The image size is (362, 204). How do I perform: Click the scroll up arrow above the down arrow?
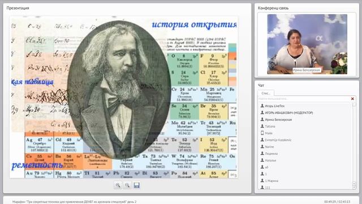[x=354, y=184]
